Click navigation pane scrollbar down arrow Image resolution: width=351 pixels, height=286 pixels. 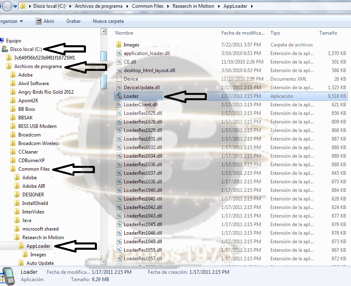[103, 262]
